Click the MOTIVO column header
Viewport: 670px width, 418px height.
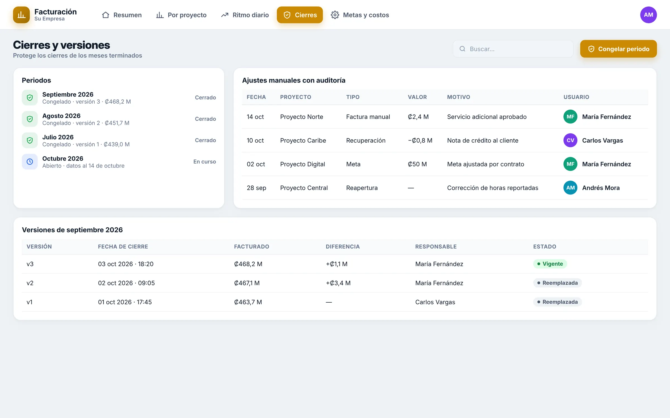[458, 97]
